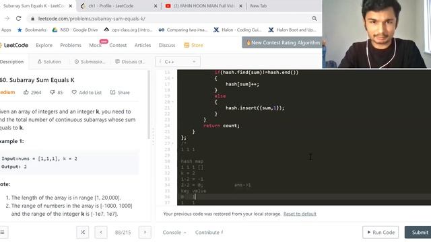Click the description panel scrollbar
This screenshot has width=431, height=242.
pyautogui.click(x=149, y=104)
